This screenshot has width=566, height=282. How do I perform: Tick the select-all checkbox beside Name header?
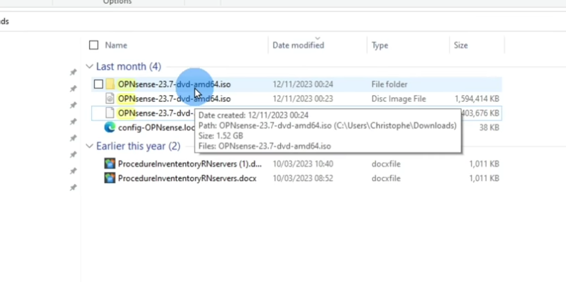coord(94,46)
